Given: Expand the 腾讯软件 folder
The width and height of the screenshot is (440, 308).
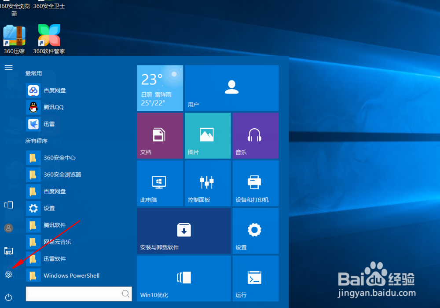Looking at the screenshot, I should [79, 225].
